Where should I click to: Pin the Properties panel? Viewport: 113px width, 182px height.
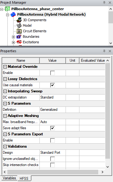point(104,51)
